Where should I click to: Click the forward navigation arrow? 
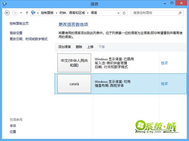(x=15, y=13)
